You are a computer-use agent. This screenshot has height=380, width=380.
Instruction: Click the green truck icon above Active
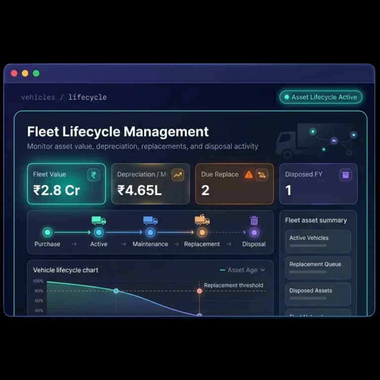pos(98,220)
